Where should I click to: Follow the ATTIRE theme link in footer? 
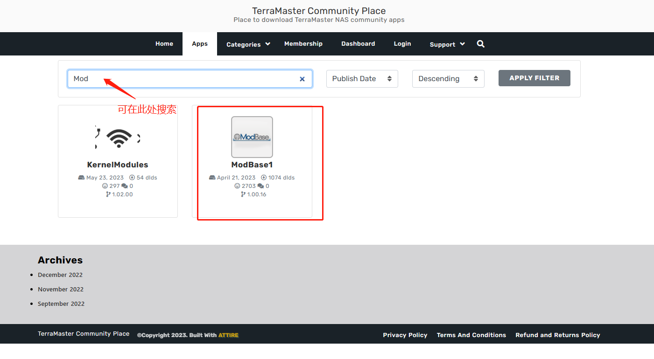[x=228, y=335]
